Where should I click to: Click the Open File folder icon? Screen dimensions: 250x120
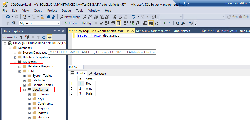tap(42, 17)
